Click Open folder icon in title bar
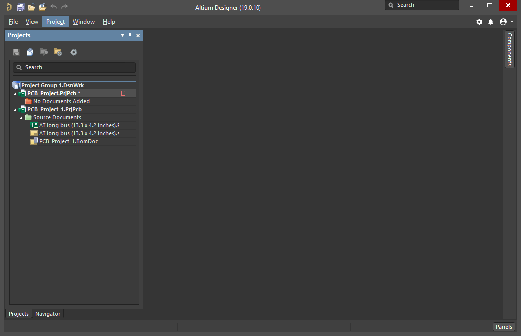 31,7
